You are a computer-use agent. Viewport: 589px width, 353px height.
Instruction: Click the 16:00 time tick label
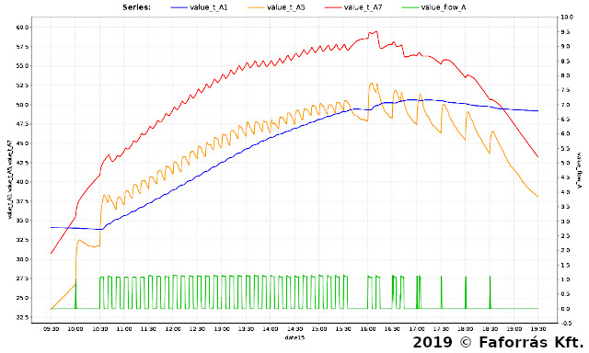pos(368,329)
